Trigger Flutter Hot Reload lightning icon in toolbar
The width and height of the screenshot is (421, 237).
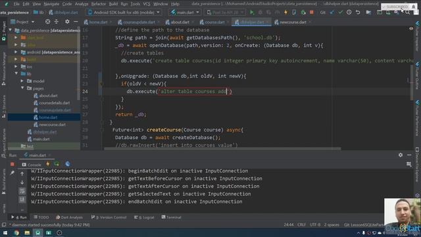(285, 13)
